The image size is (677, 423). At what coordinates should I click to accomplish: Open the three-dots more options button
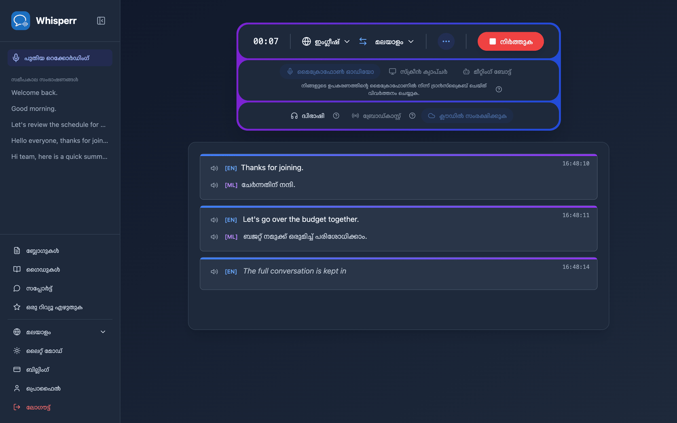coord(446,41)
